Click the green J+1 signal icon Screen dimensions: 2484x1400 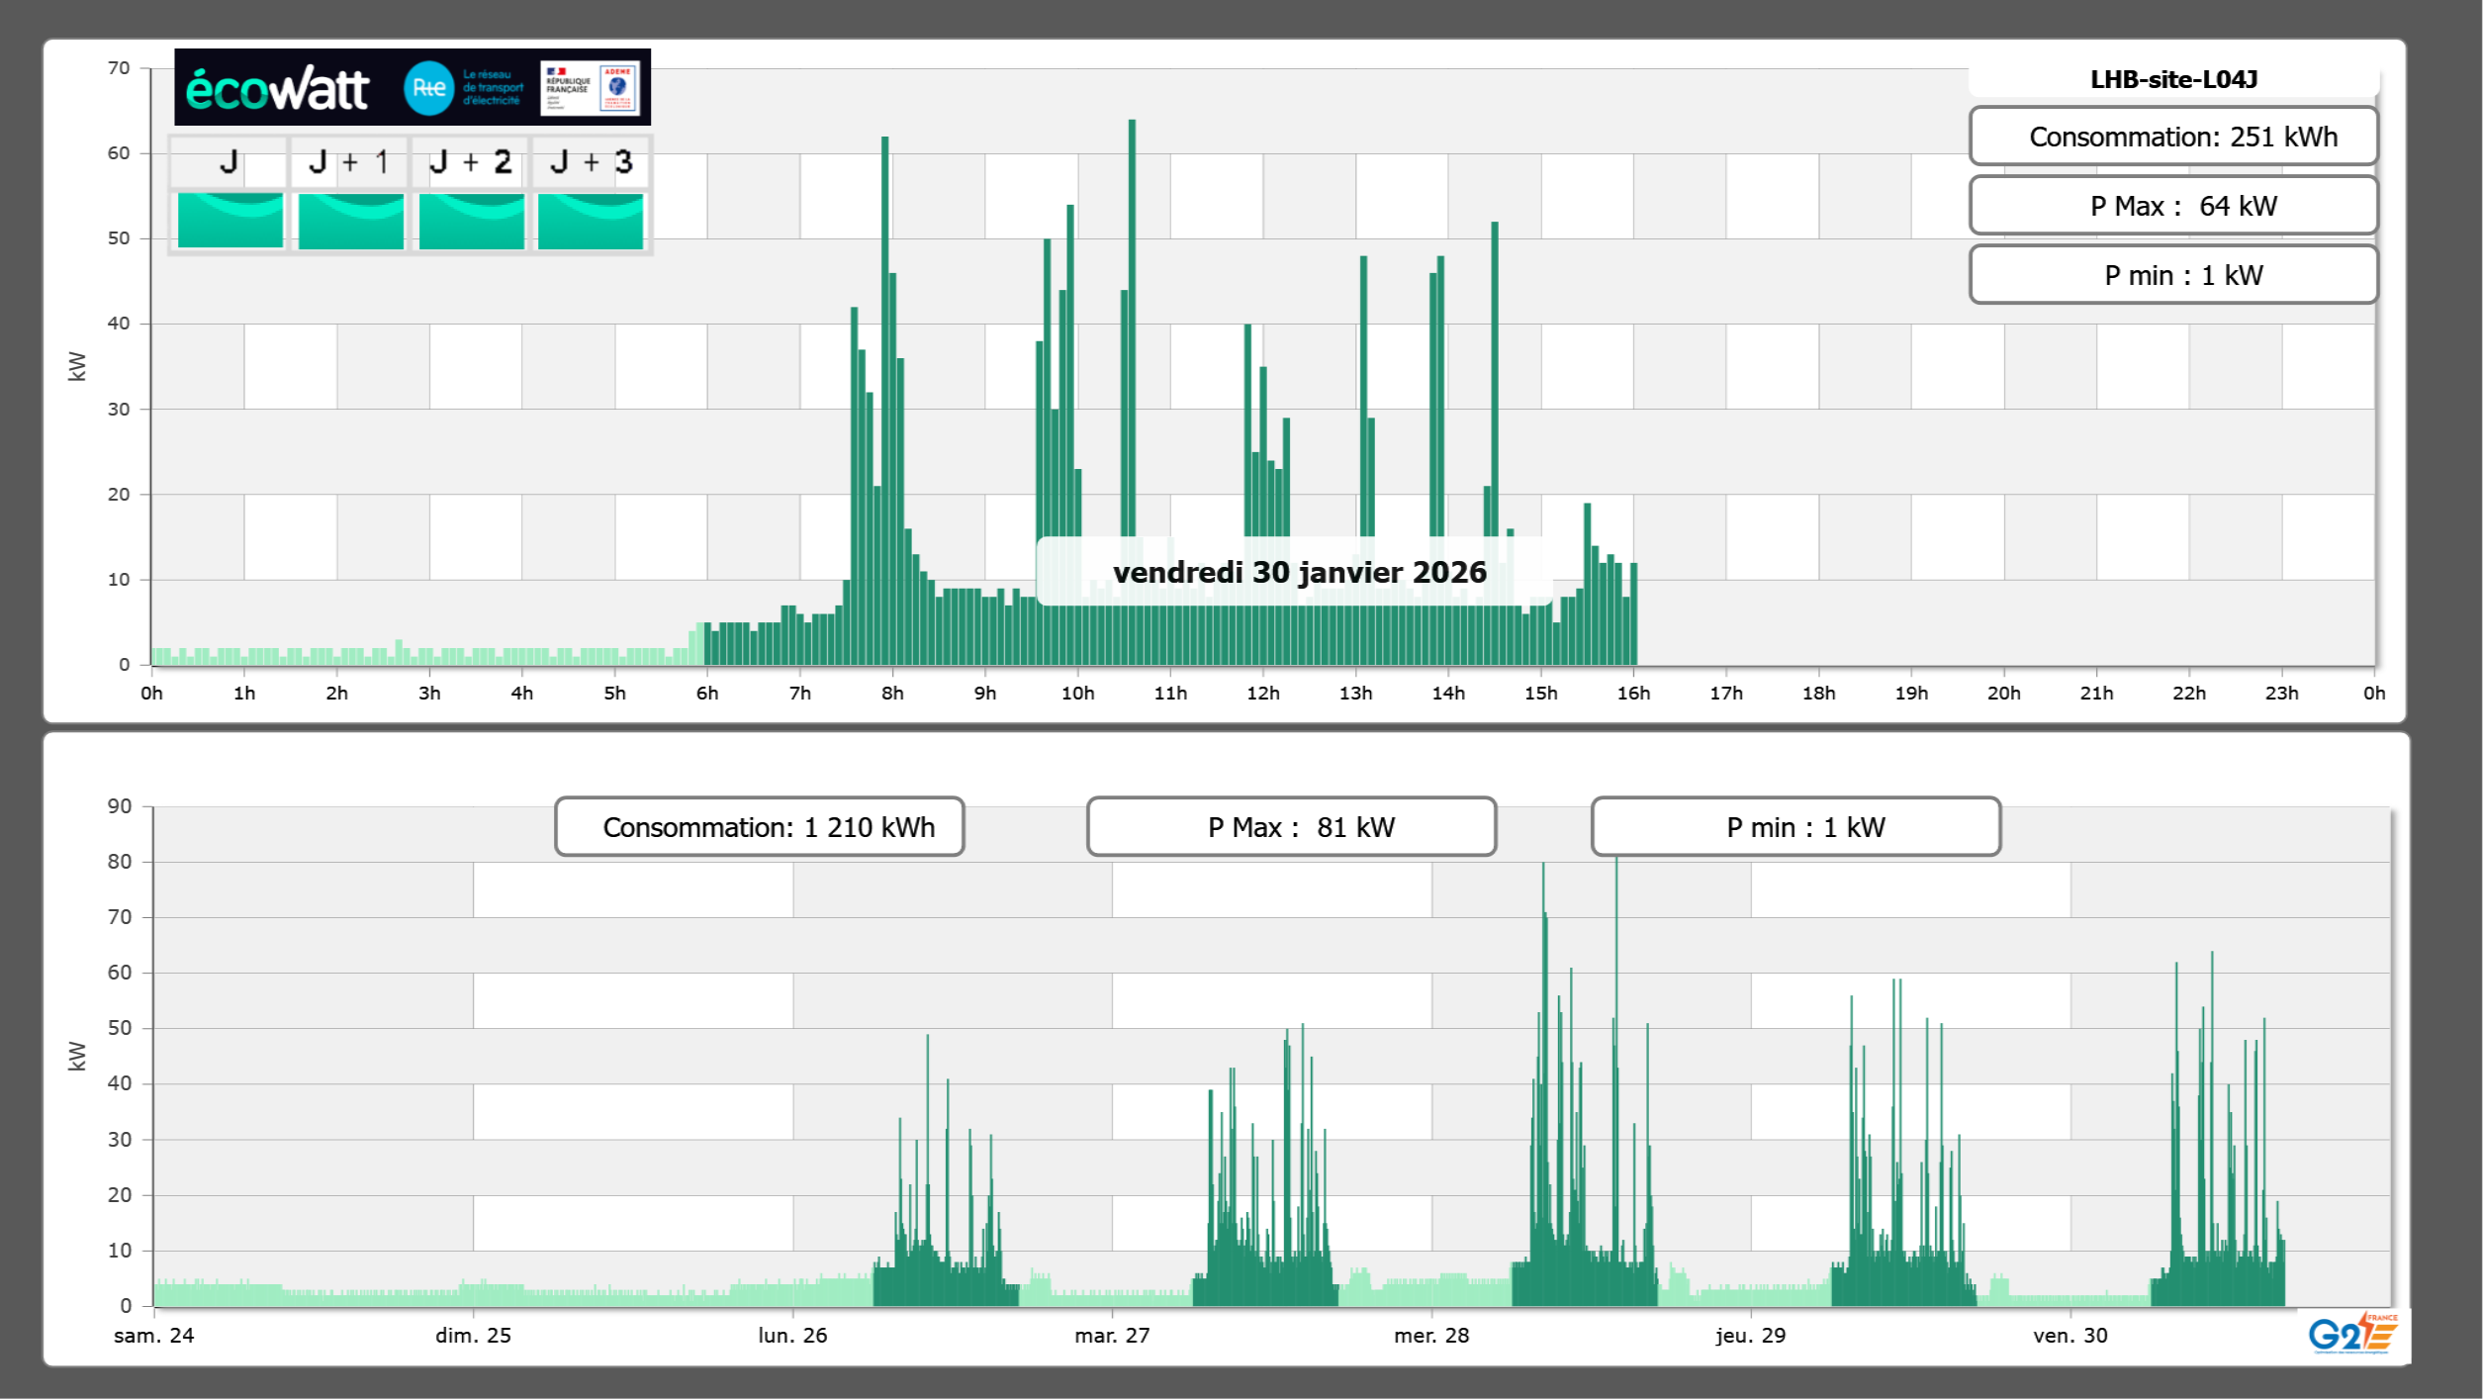click(x=350, y=221)
